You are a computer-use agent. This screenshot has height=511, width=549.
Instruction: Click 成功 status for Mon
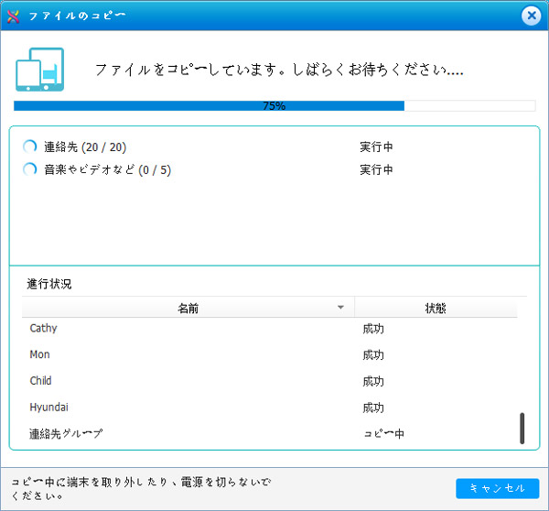click(373, 355)
